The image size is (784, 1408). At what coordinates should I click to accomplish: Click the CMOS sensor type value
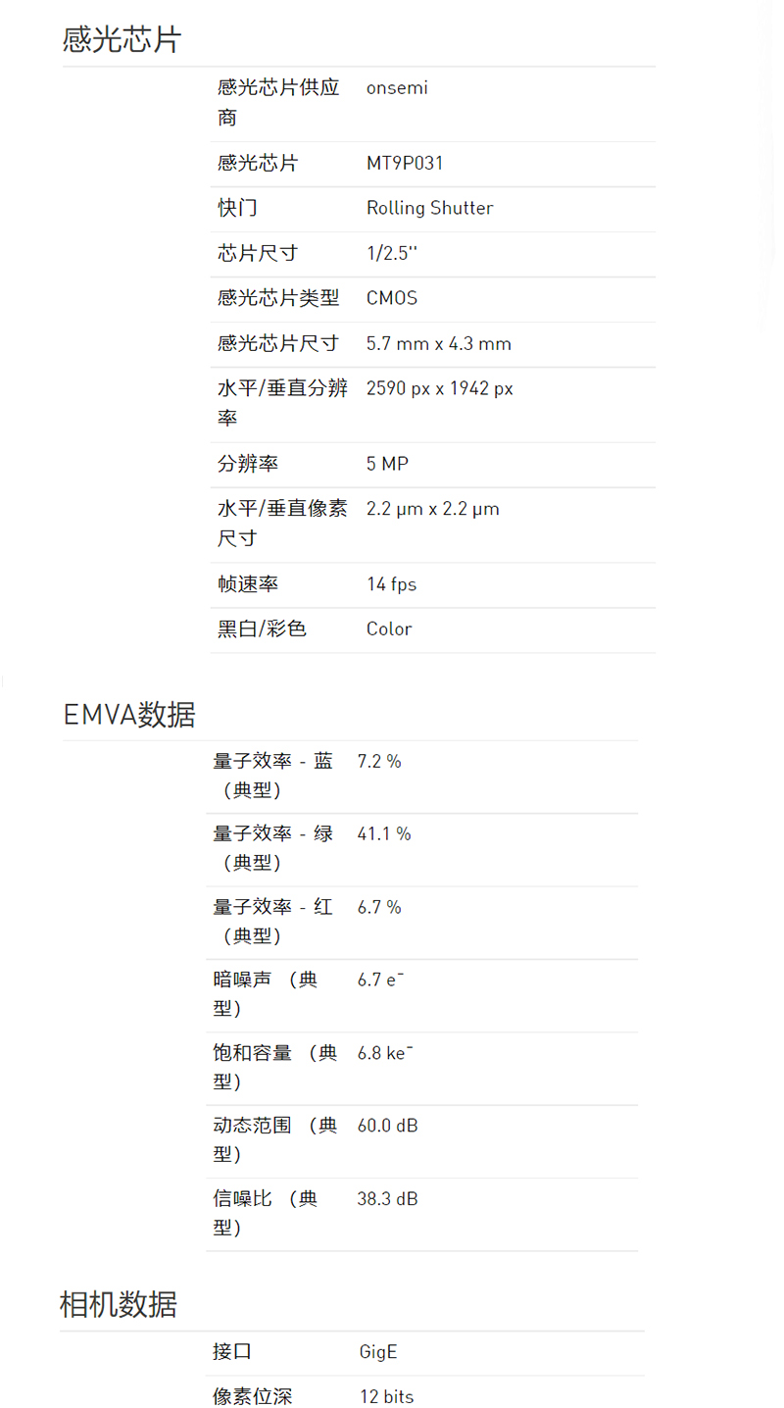coord(392,298)
